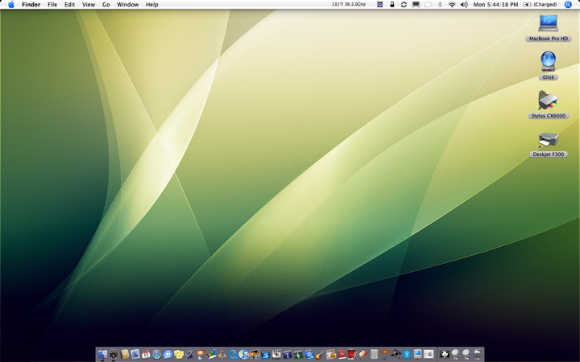Launch iChat from the dock

click(x=168, y=354)
